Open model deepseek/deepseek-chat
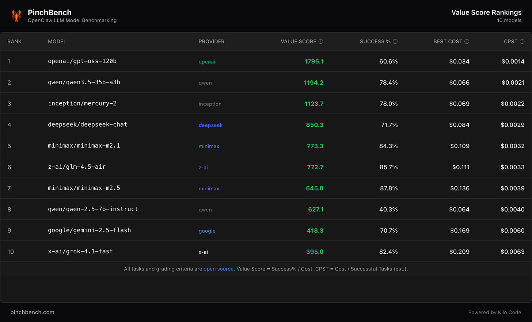This screenshot has height=322, width=532. pos(88,125)
